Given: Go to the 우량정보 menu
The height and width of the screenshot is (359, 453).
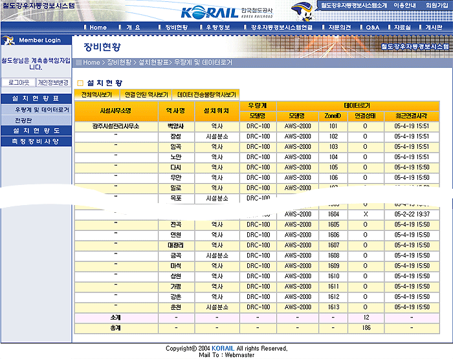Looking at the screenshot, I should [217, 28].
